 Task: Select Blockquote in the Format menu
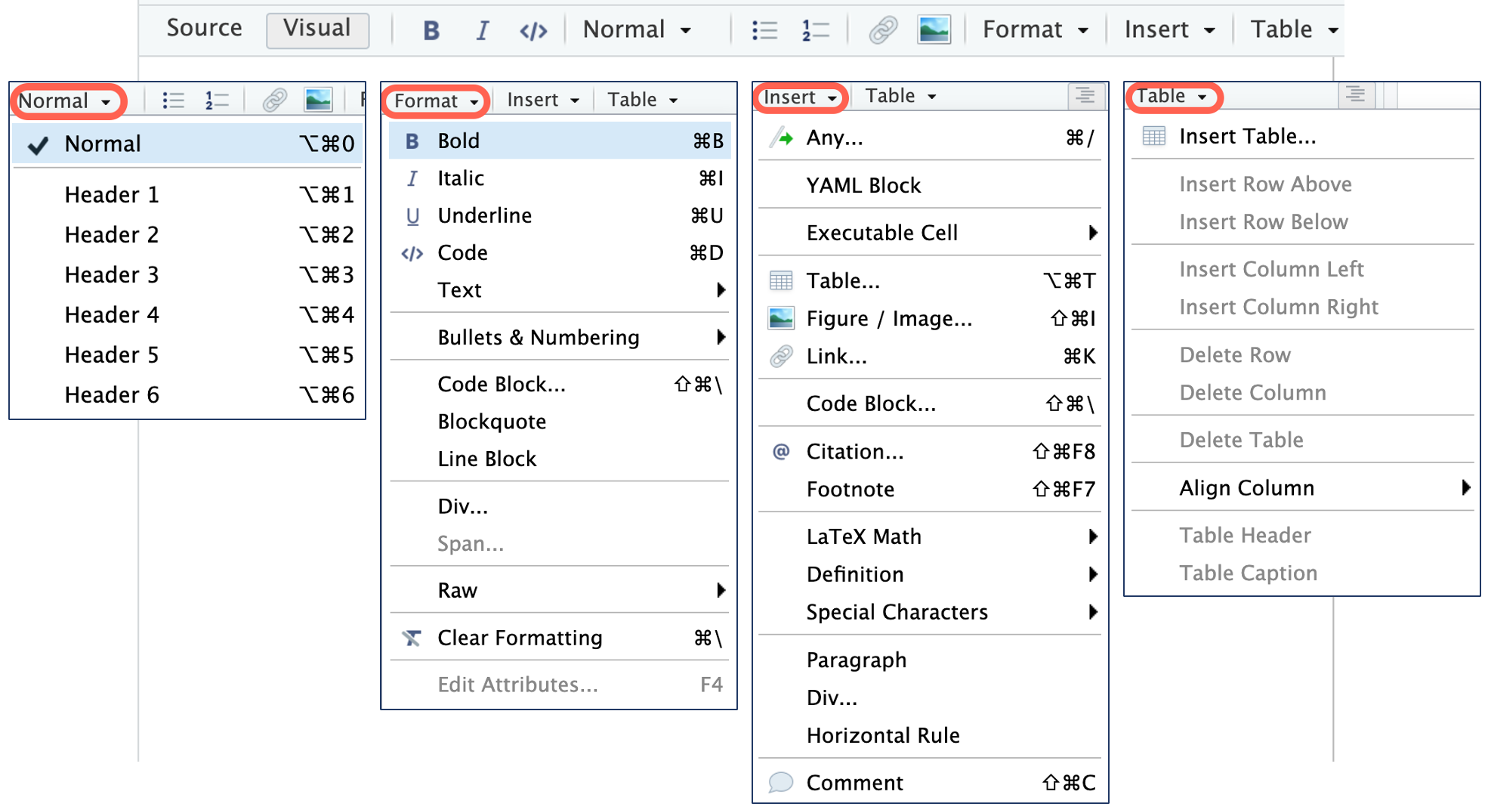tap(492, 422)
